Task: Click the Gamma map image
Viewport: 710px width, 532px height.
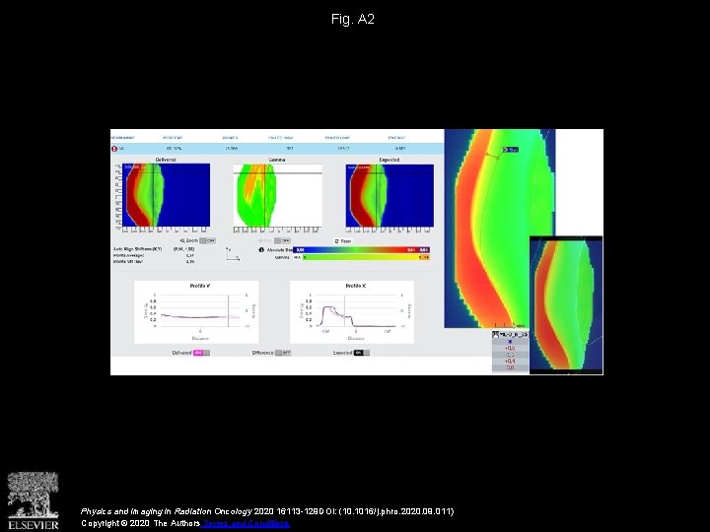Action: click(277, 195)
